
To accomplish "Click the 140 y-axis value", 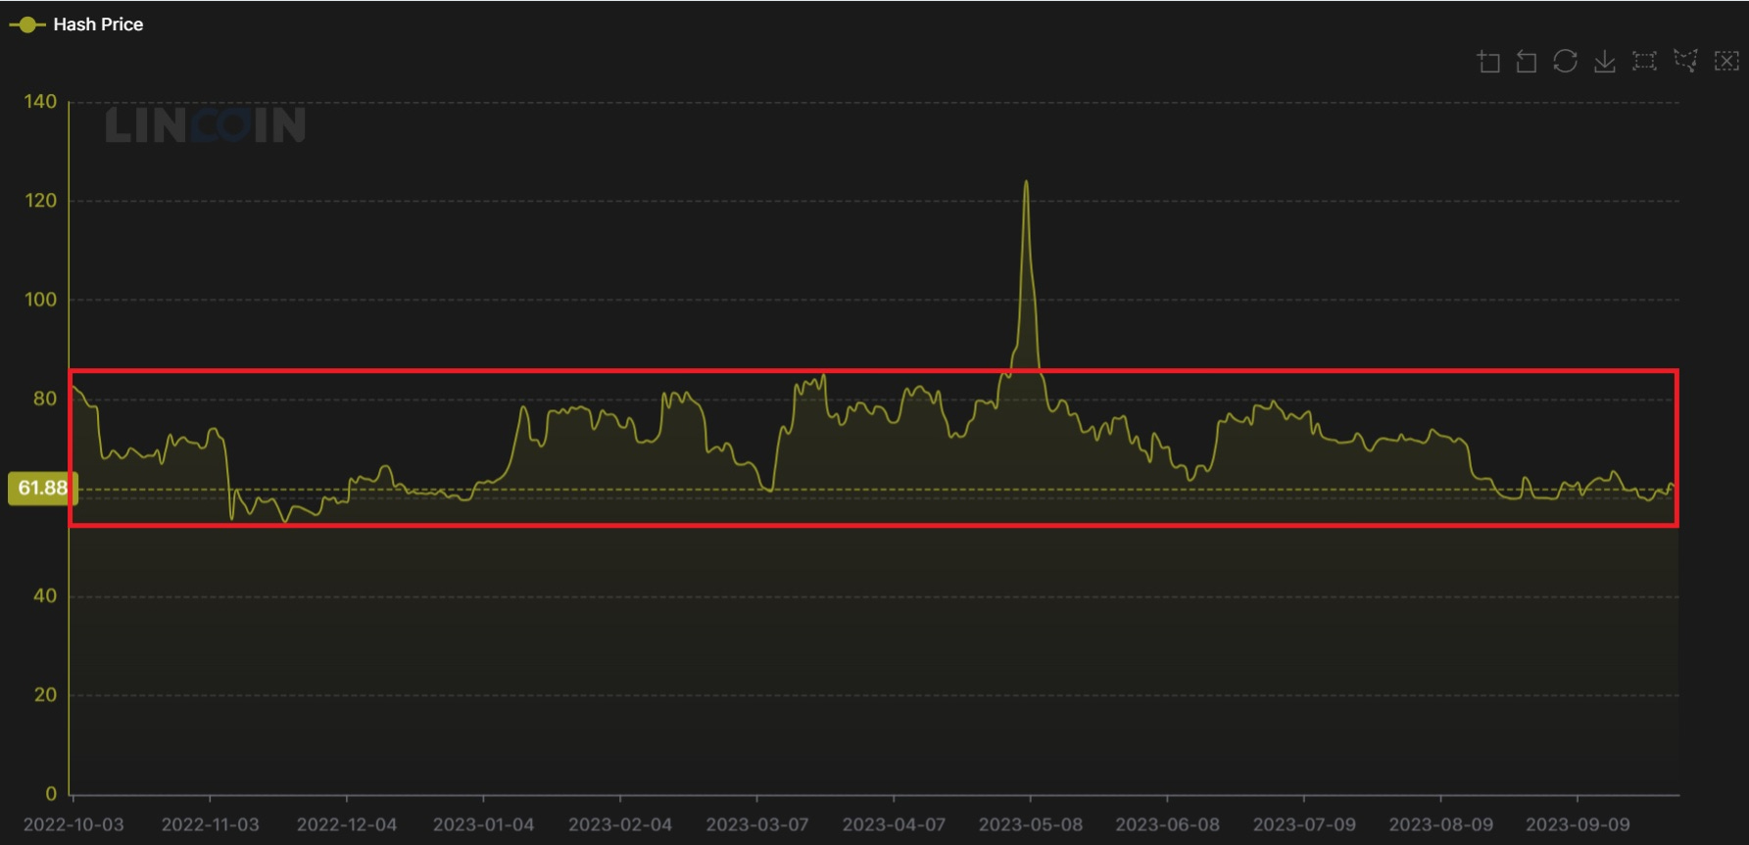I will tap(40, 102).
